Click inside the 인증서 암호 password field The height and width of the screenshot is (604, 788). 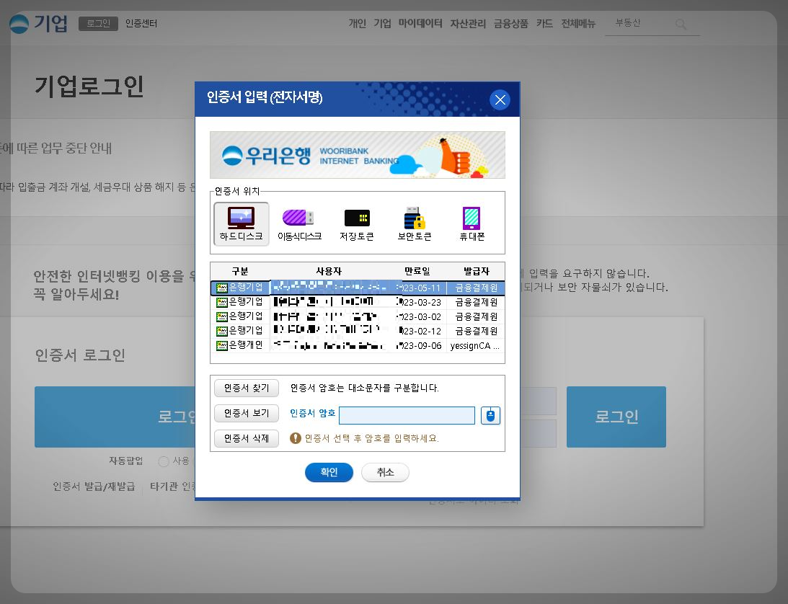coord(407,415)
